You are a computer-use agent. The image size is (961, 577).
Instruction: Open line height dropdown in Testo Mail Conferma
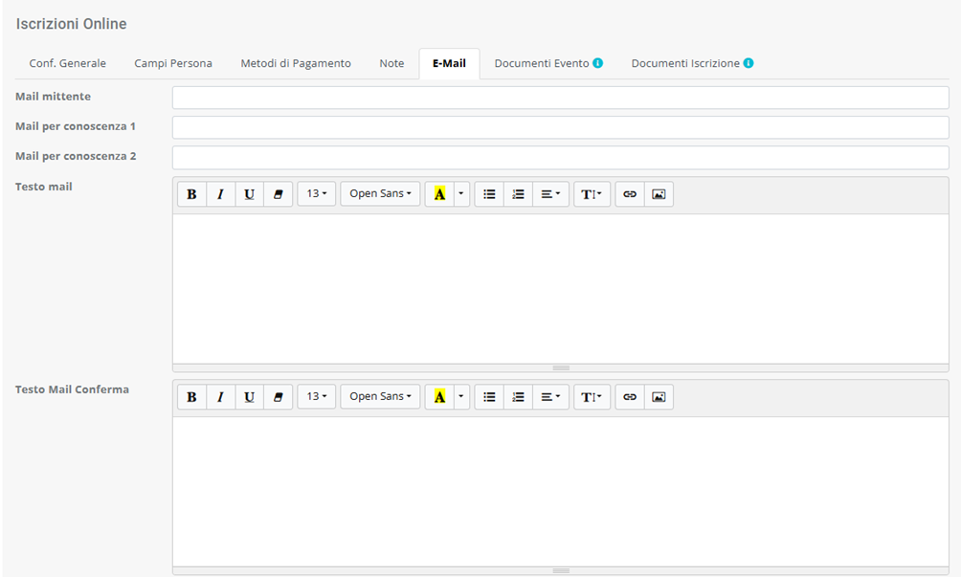coord(592,397)
